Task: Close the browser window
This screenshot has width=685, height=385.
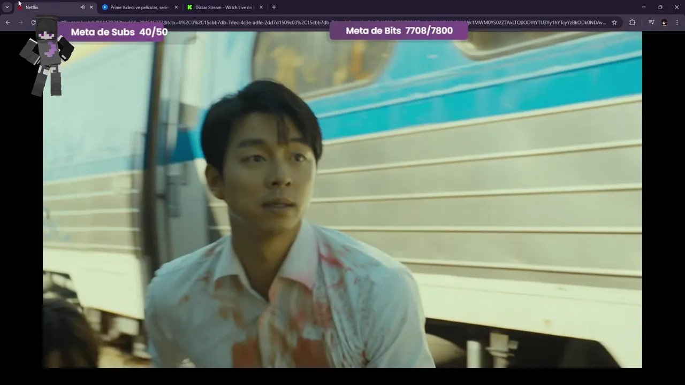Action: point(676,7)
